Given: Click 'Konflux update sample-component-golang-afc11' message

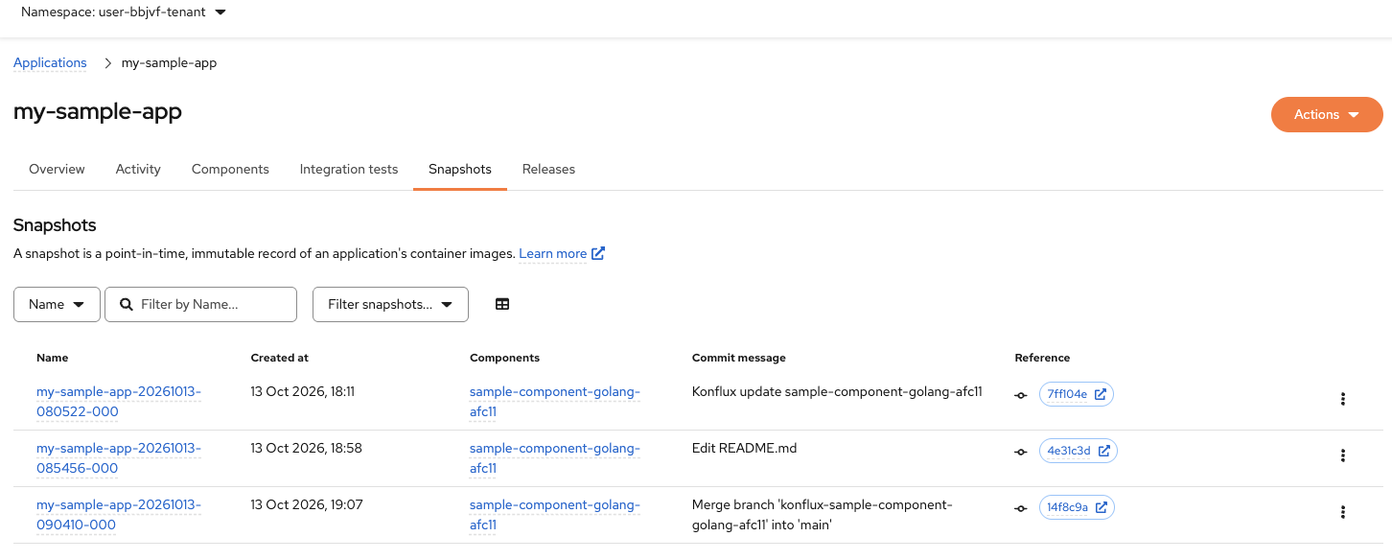Looking at the screenshot, I should coord(837,391).
